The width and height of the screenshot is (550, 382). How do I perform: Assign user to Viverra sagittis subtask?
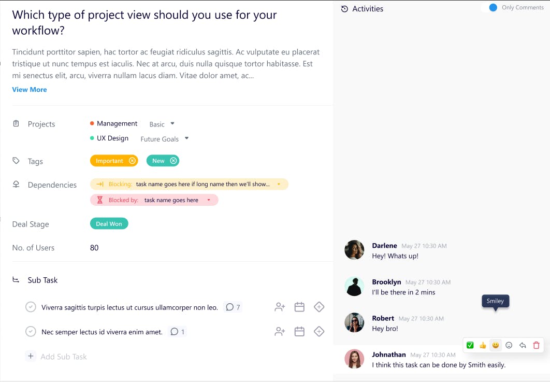pyautogui.click(x=280, y=307)
